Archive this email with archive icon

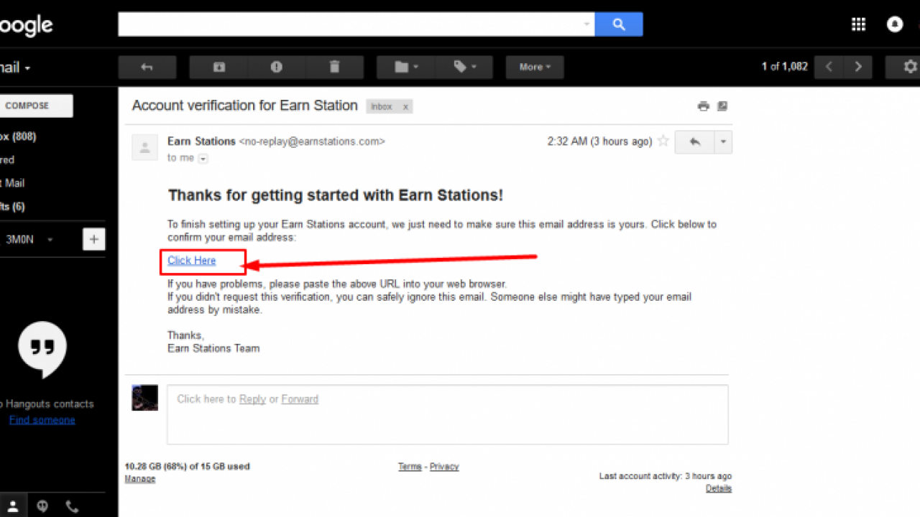(x=219, y=67)
